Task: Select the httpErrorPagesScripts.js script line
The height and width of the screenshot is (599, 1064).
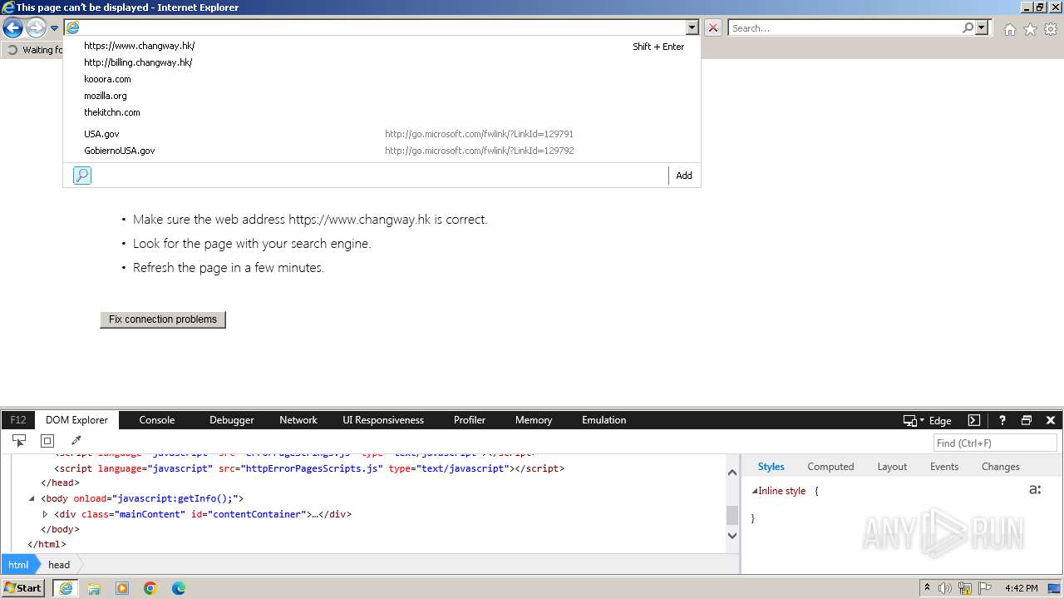Action: click(x=309, y=468)
